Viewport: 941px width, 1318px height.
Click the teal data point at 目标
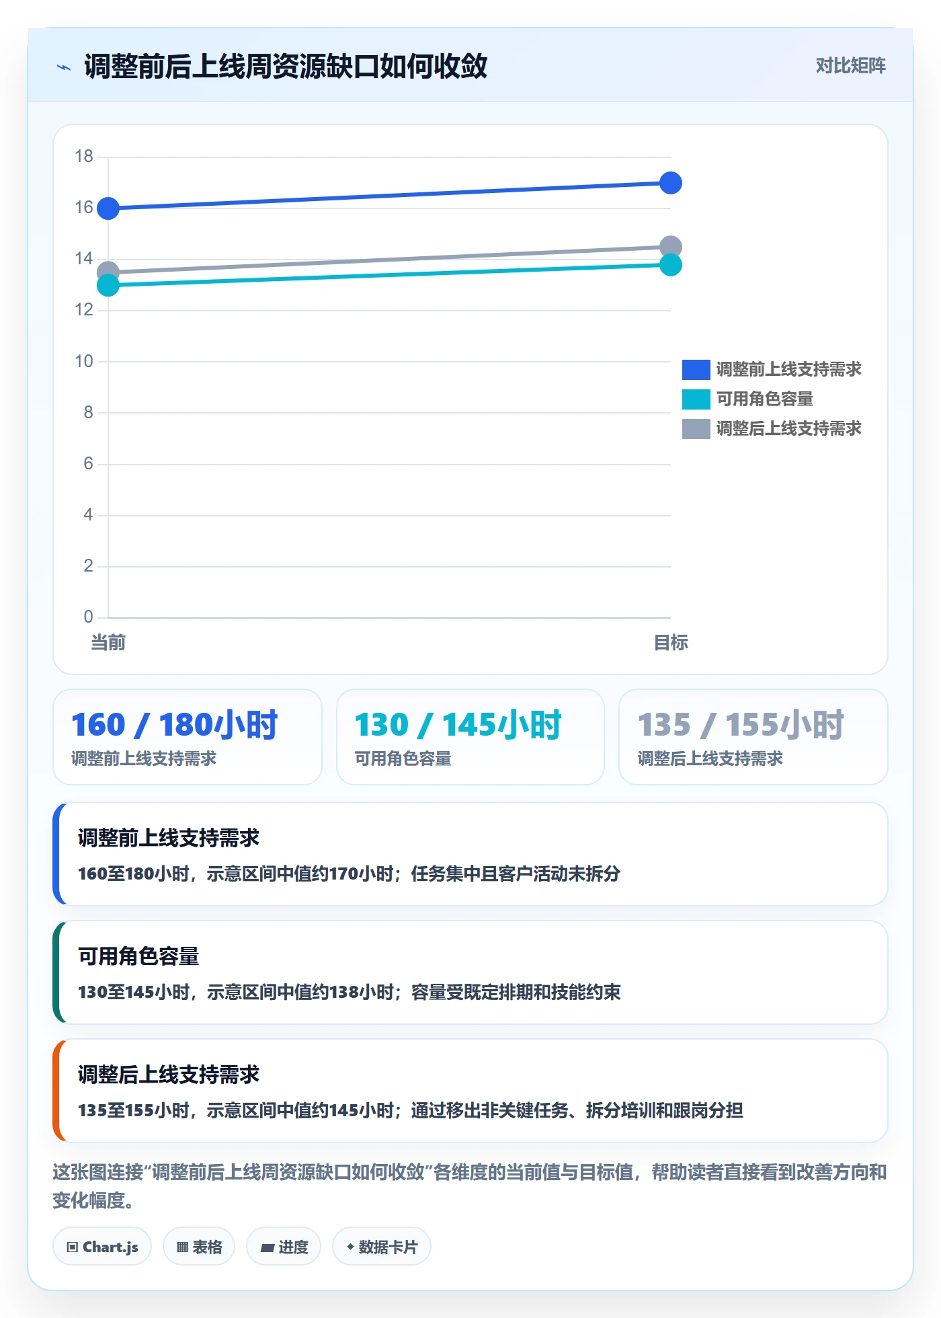(670, 265)
